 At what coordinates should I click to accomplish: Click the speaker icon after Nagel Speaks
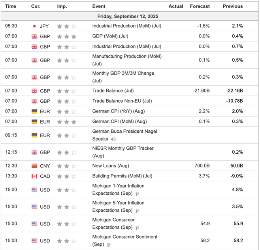tap(113, 139)
